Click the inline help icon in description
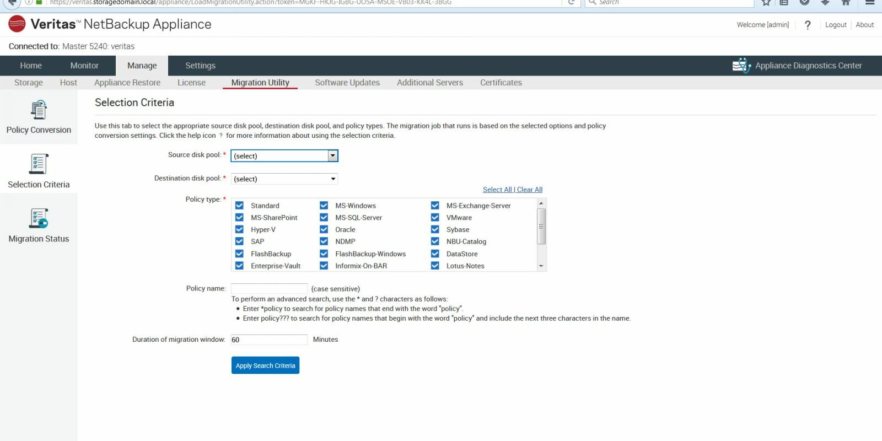This screenshot has width=882, height=441. pos(220,136)
